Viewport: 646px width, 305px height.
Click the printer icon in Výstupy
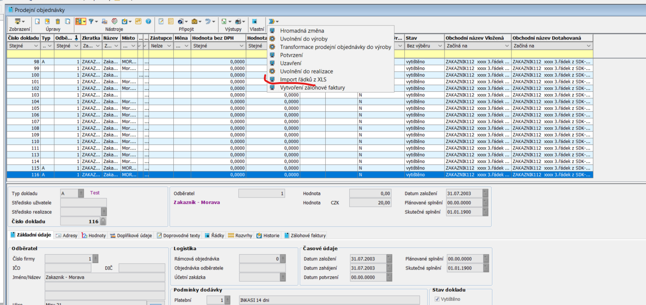(239, 21)
